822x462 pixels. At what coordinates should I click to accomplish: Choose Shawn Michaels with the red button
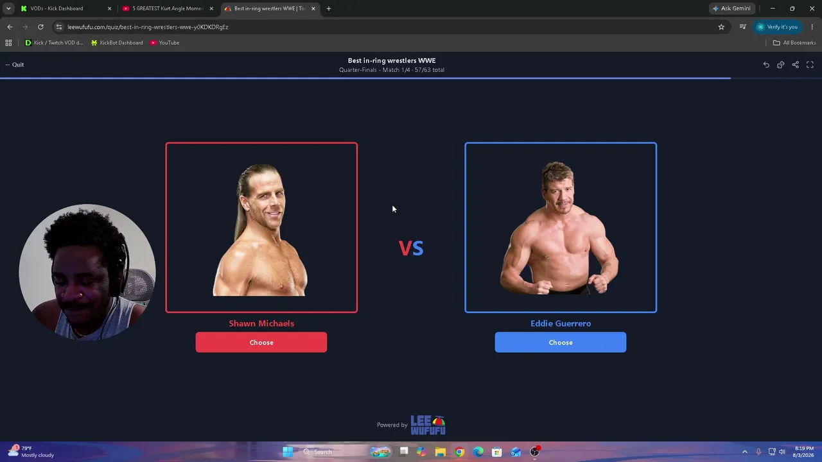pyautogui.click(x=261, y=342)
